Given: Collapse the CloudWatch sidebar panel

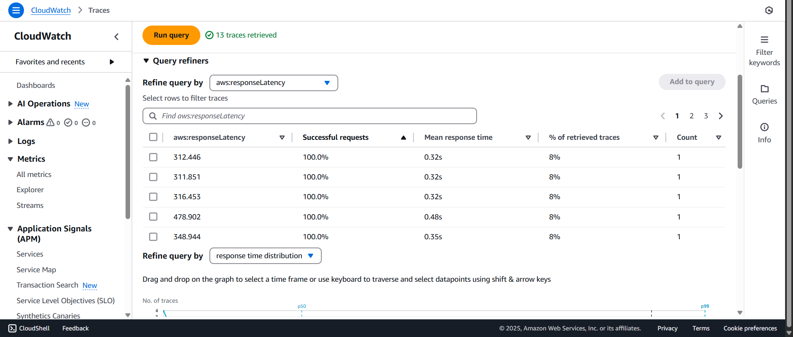Looking at the screenshot, I should pyautogui.click(x=116, y=37).
